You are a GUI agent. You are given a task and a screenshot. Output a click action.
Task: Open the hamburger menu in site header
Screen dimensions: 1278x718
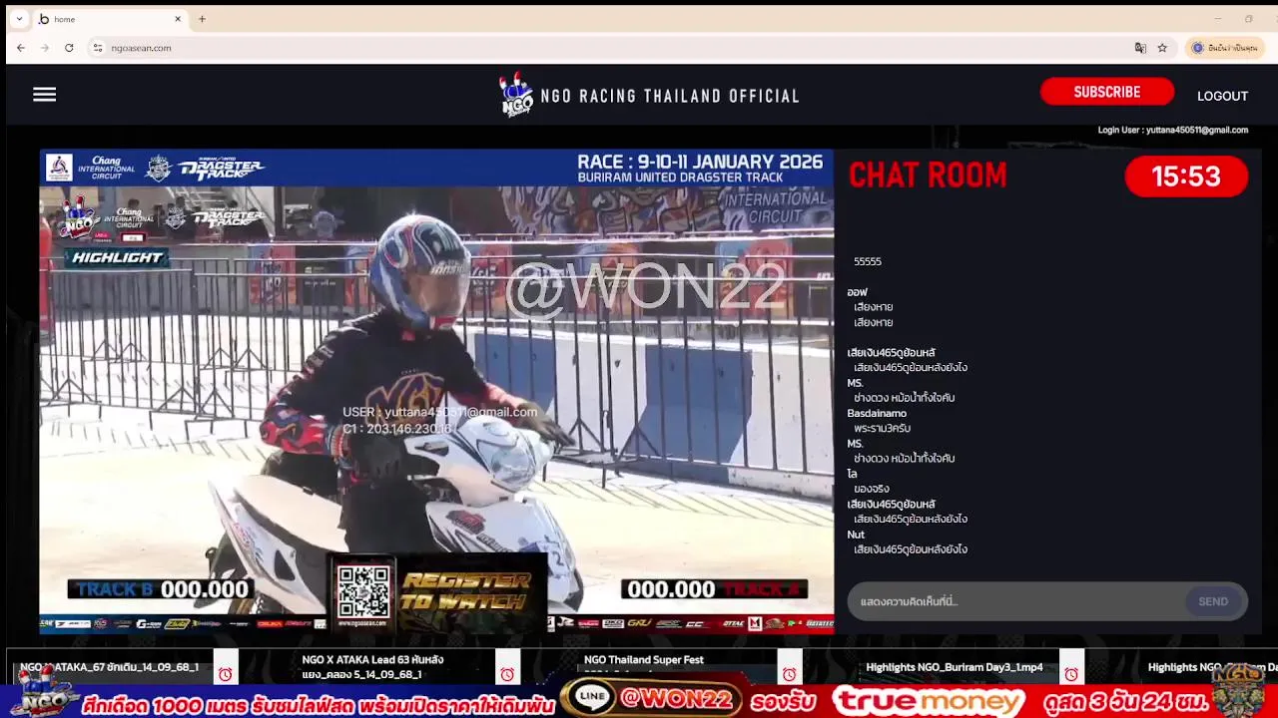44,95
